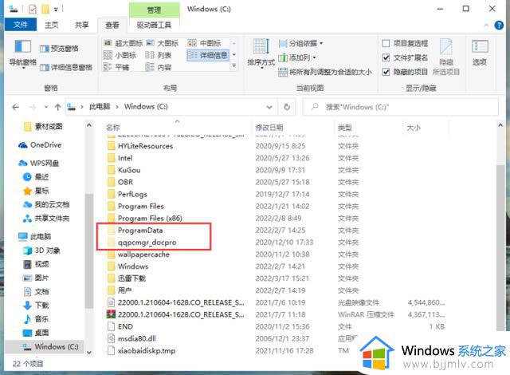Expand the layout gallery more arrow
The height and width of the screenshot is (375, 510).
[x=233, y=66]
